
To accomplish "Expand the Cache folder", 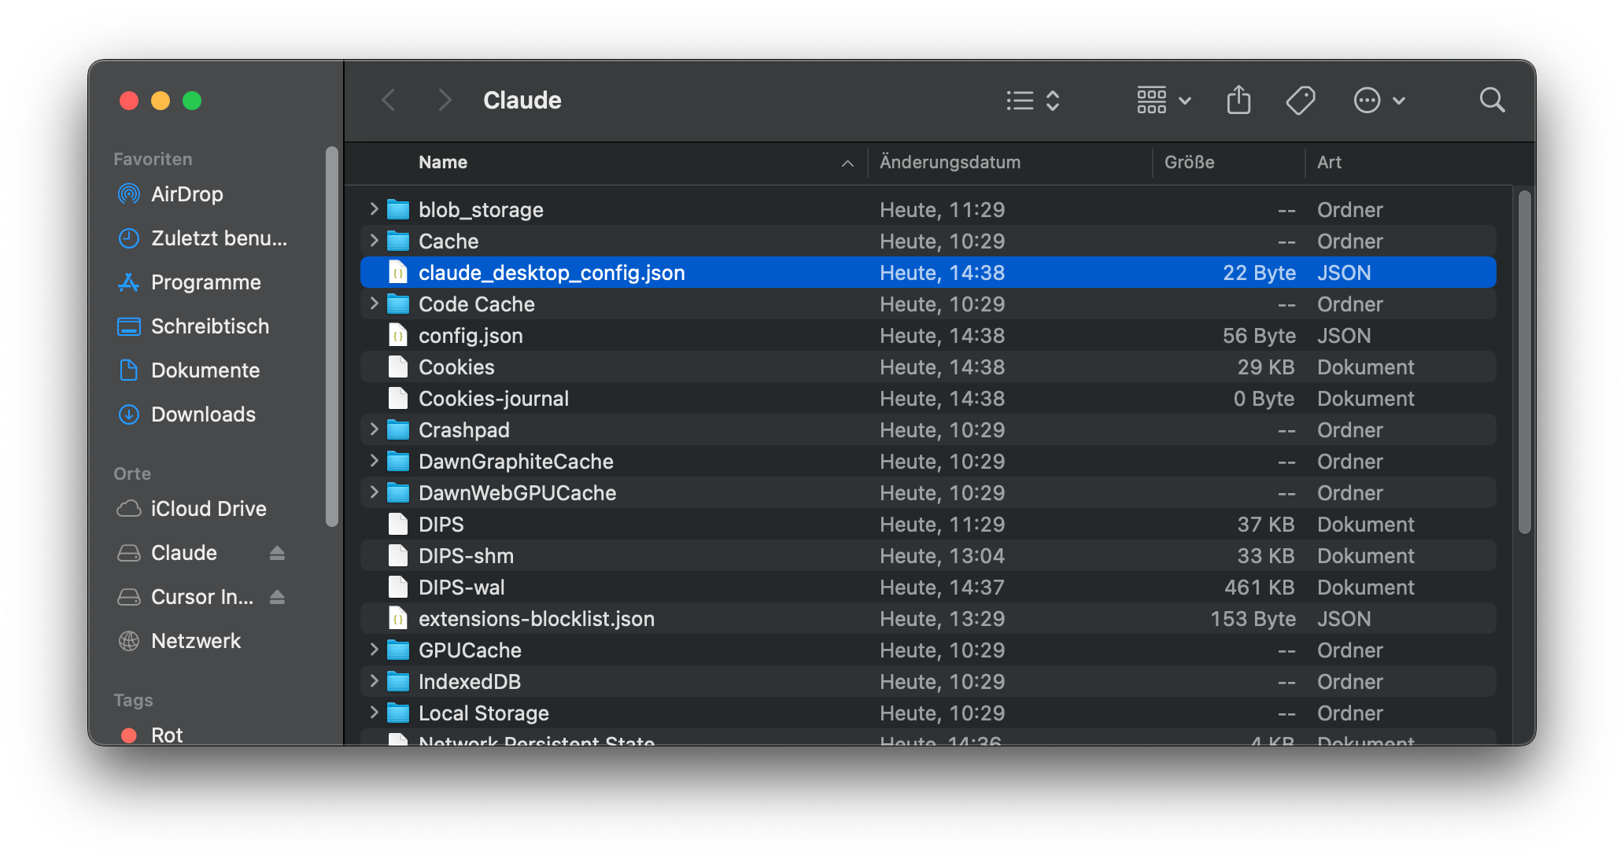I will (374, 241).
